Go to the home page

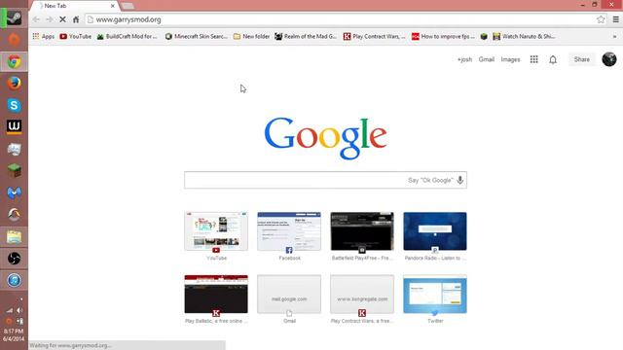[x=76, y=19]
